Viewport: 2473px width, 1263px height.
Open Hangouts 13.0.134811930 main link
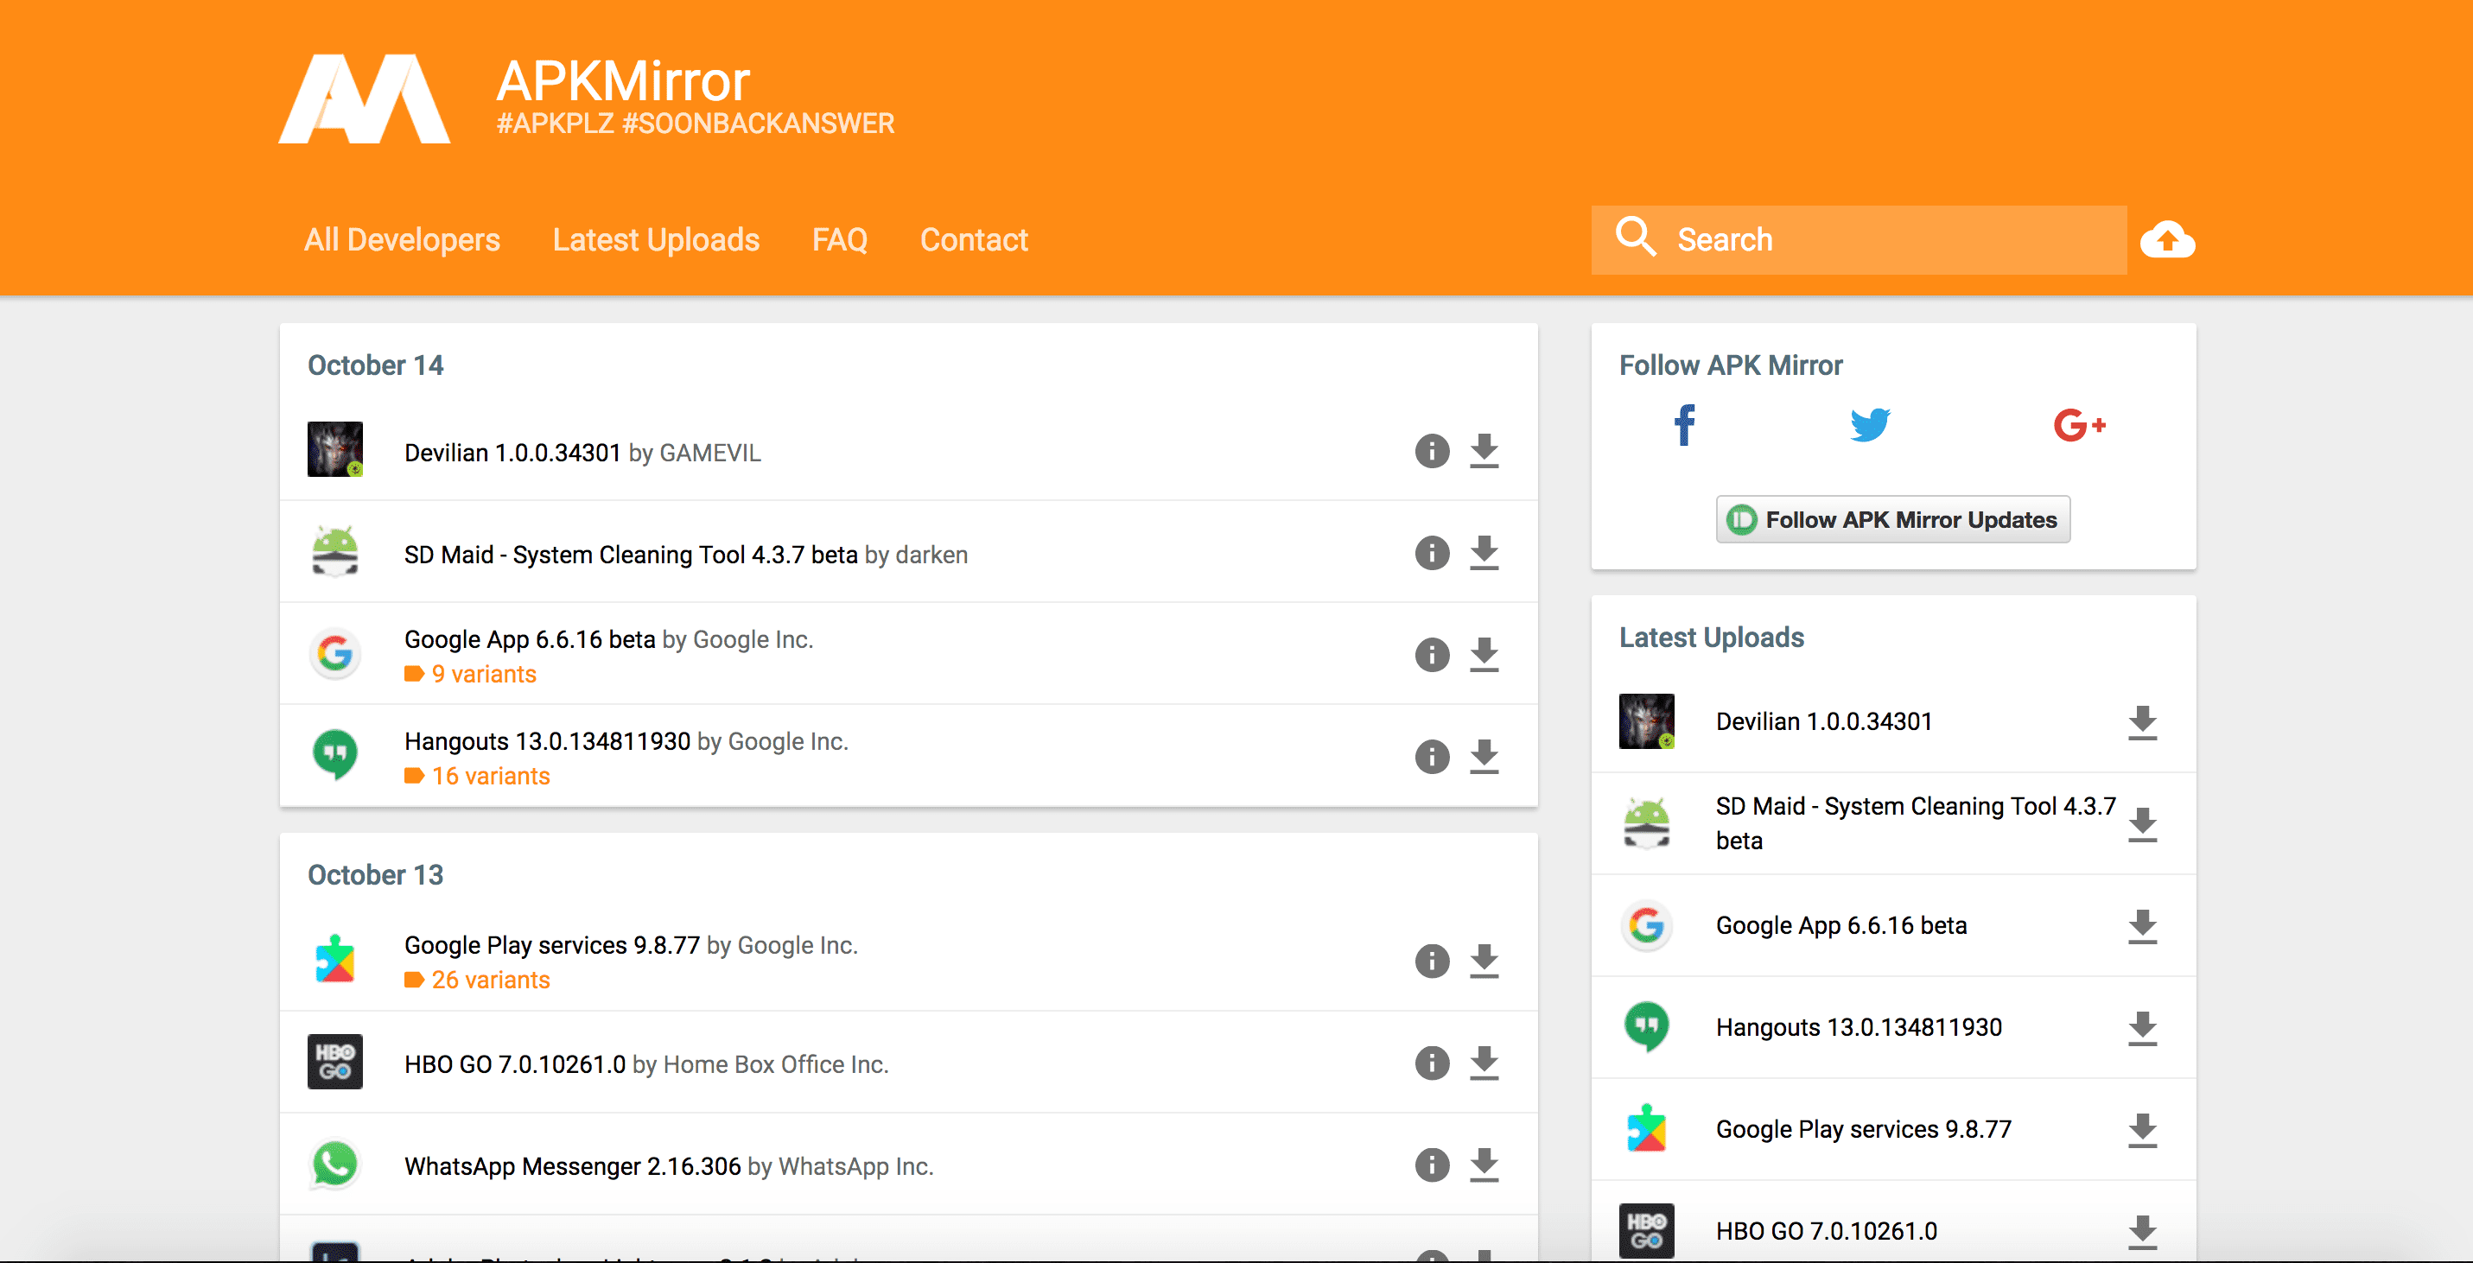[x=547, y=741]
